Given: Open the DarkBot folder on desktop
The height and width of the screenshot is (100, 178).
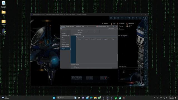Looking at the screenshot, I should [x=3, y=22].
